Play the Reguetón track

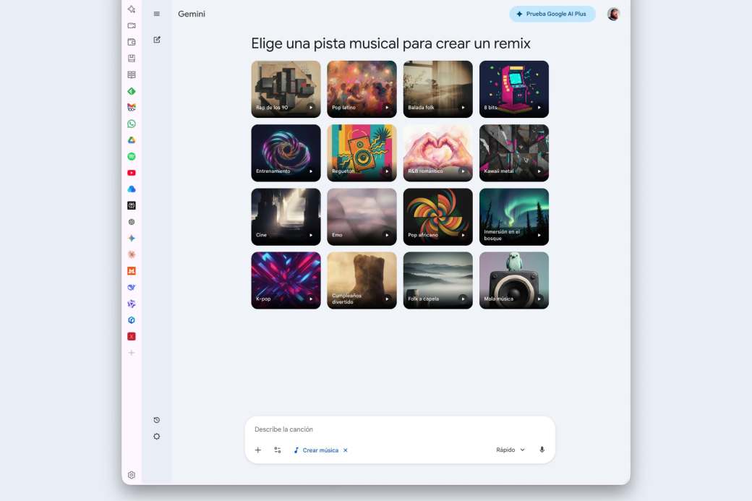tap(386, 173)
